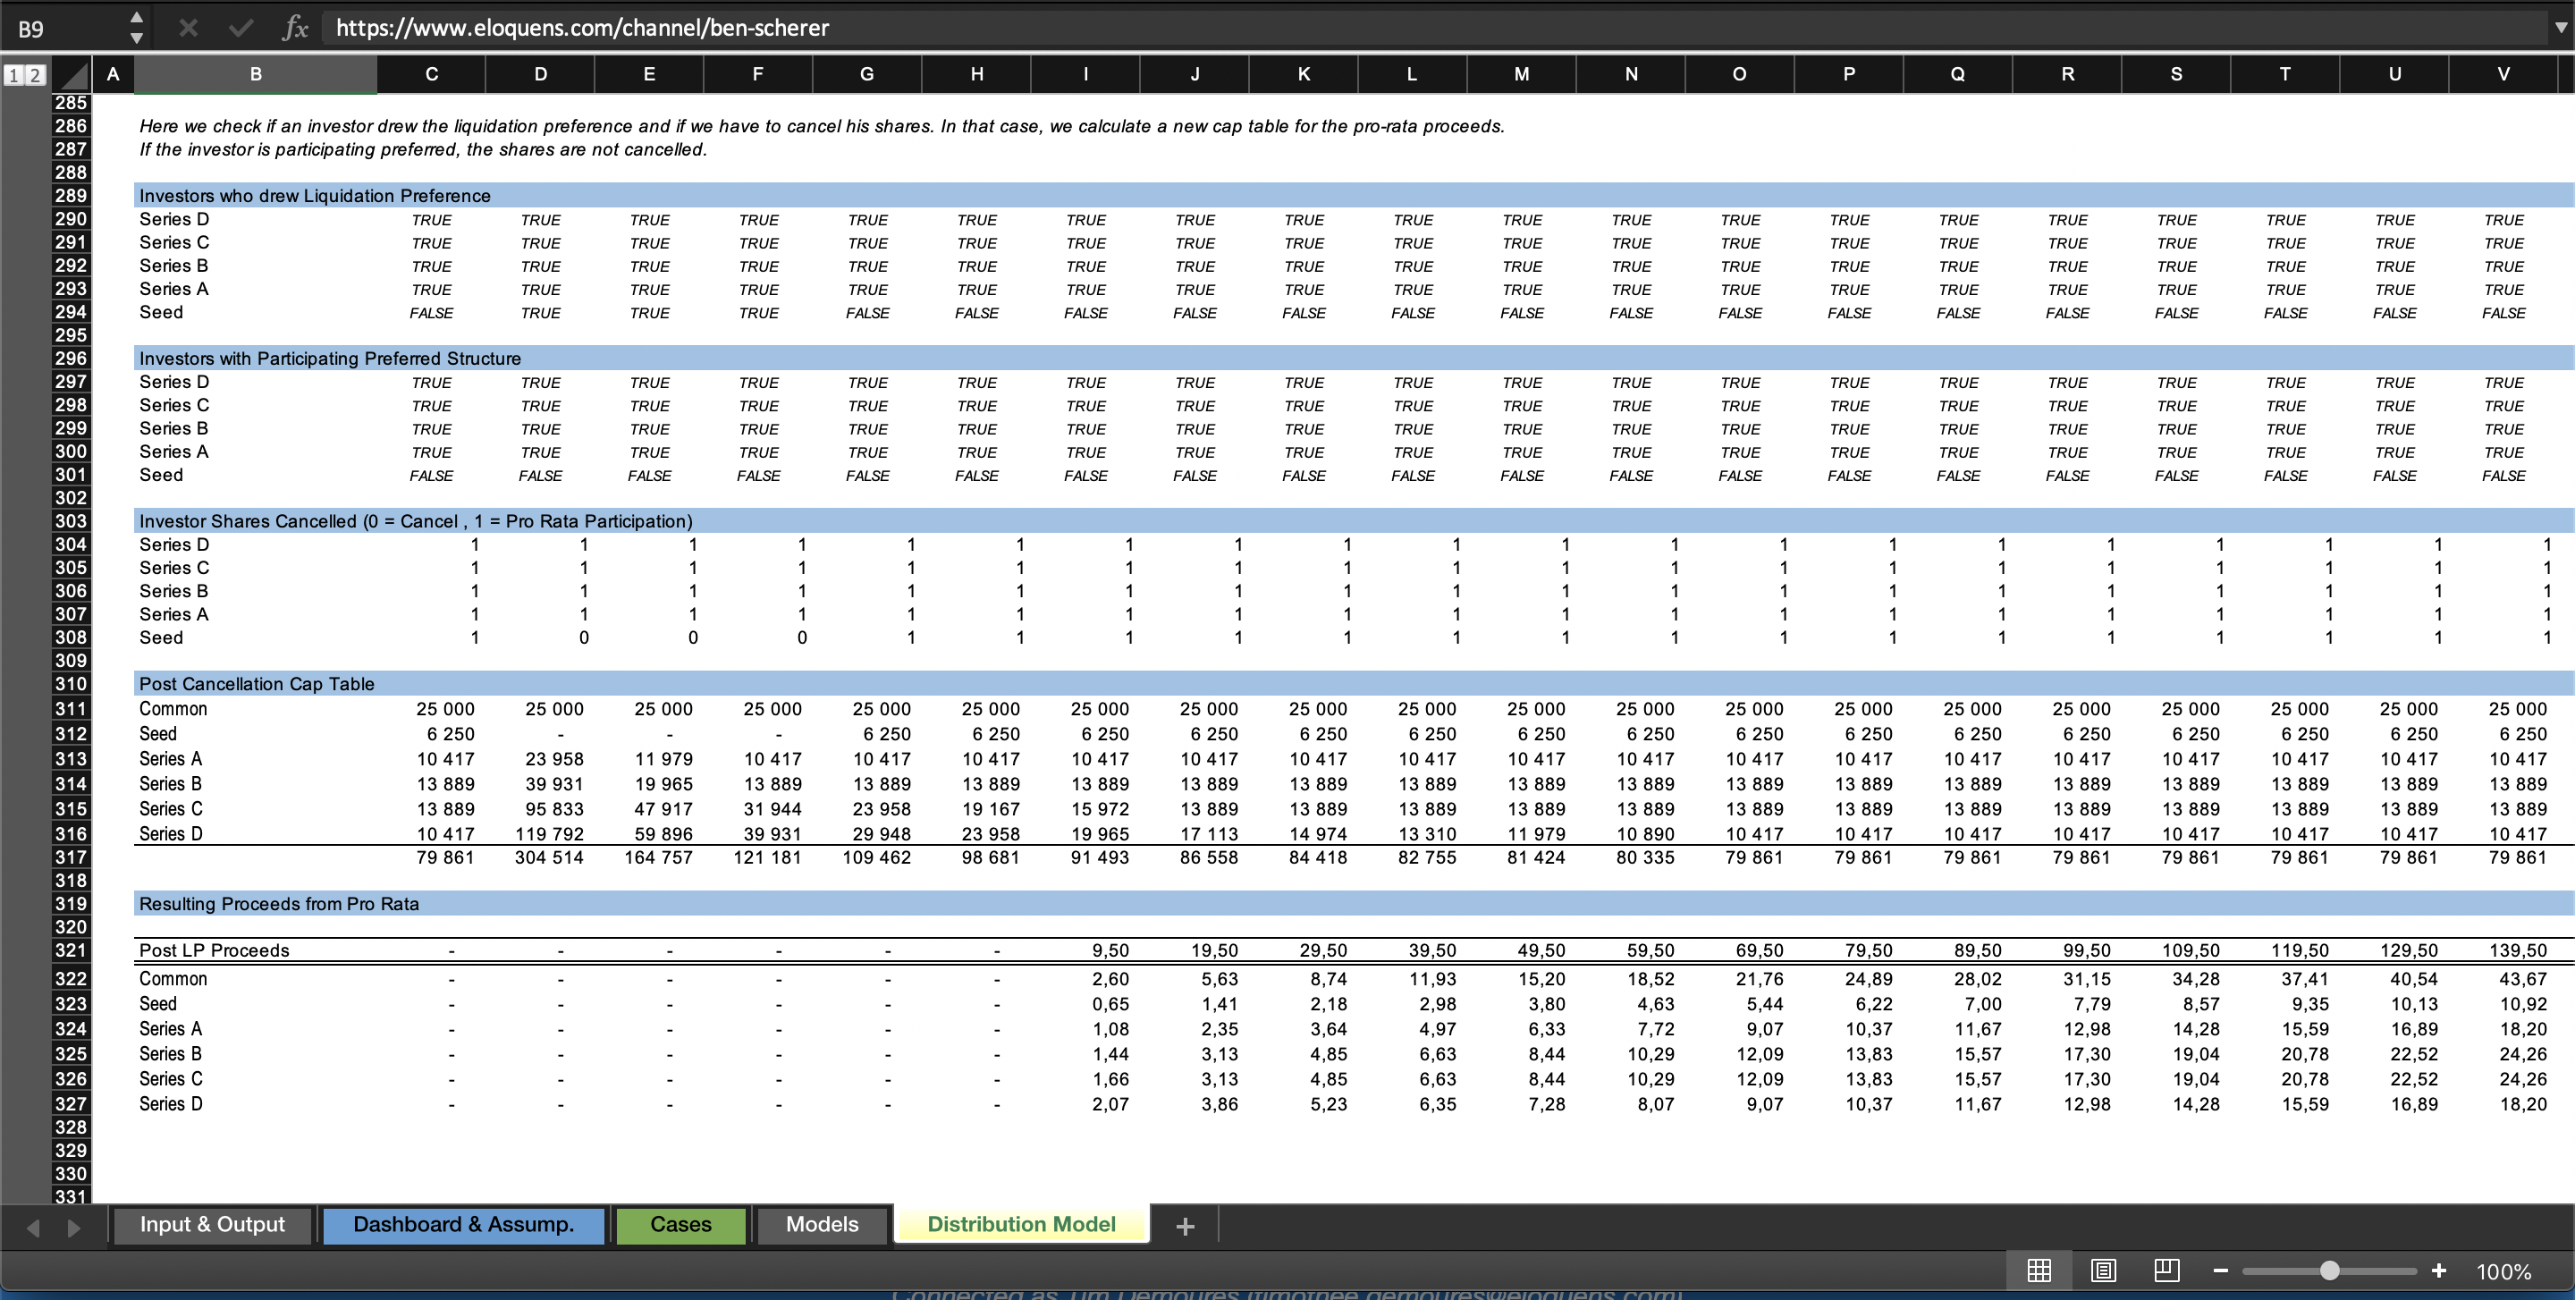Click the 304 514 total cell
Viewport: 2575px width, 1300px height.
pyautogui.click(x=549, y=857)
